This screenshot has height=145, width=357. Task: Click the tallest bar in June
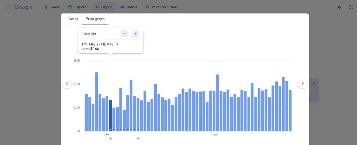[x=218, y=103]
